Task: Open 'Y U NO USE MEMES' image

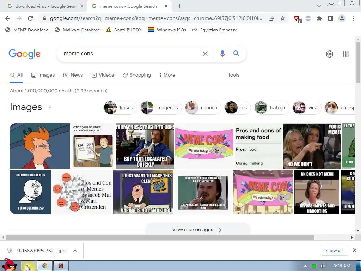Action: (31, 192)
